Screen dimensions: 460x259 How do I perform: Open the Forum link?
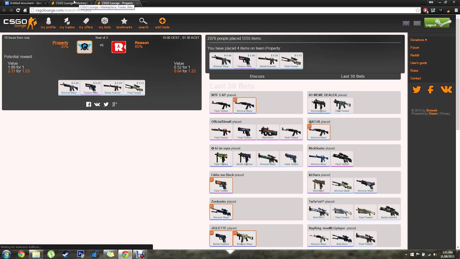pyautogui.click(x=415, y=47)
